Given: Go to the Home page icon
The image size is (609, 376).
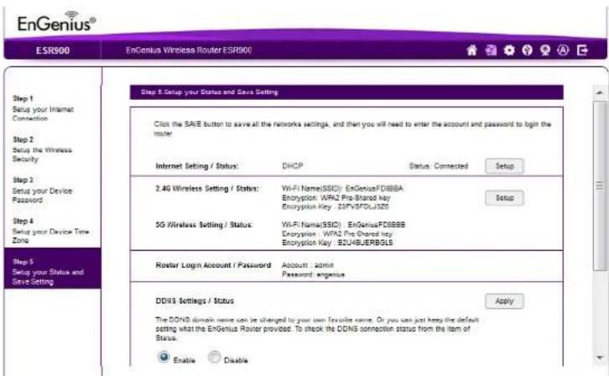Looking at the screenshot, I should pos(471,50).
